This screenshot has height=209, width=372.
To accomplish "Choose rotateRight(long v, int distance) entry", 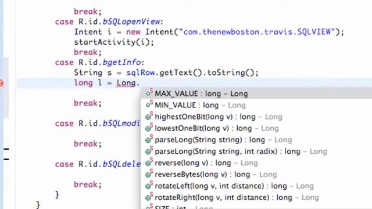I will pos(256,197).
